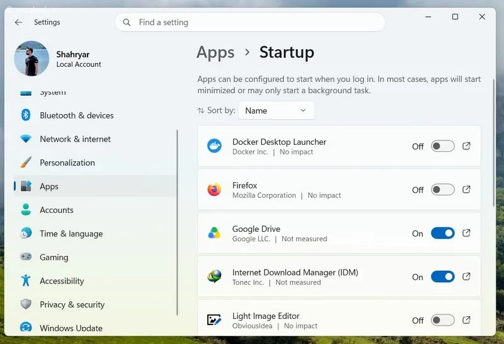This screenshot has height=344, width=504.
Task: Click the Gaming controller icon
Action: [x=26, y=256]
